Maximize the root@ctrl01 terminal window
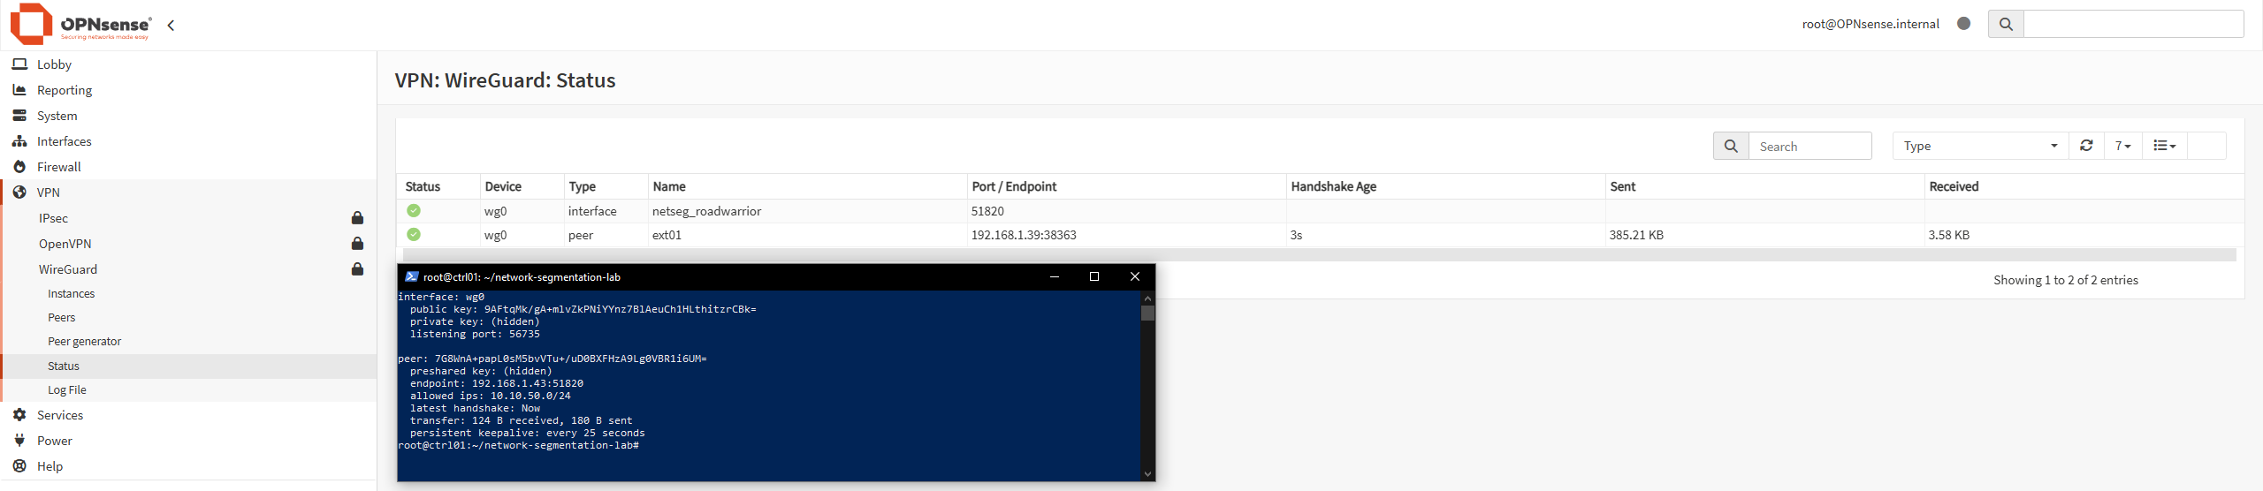The width and height of the screenshot is (2263, 491). coord(1093,276)
